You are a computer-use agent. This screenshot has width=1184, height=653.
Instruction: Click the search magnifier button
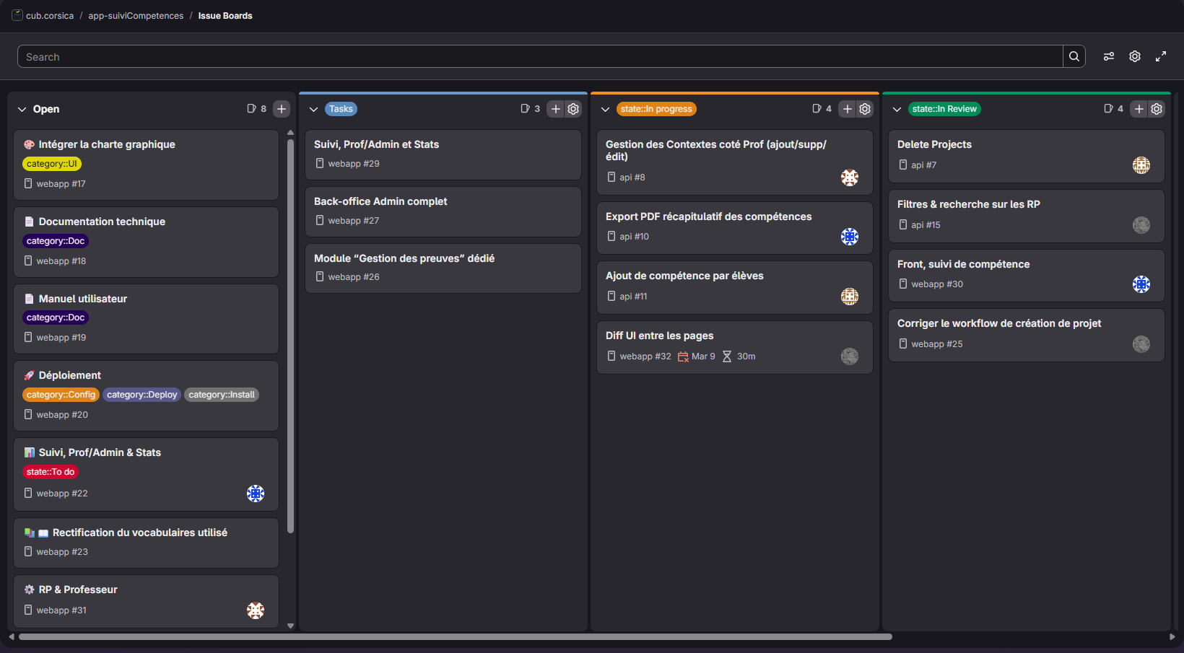pyautogui.click(x=1074, y=56)
